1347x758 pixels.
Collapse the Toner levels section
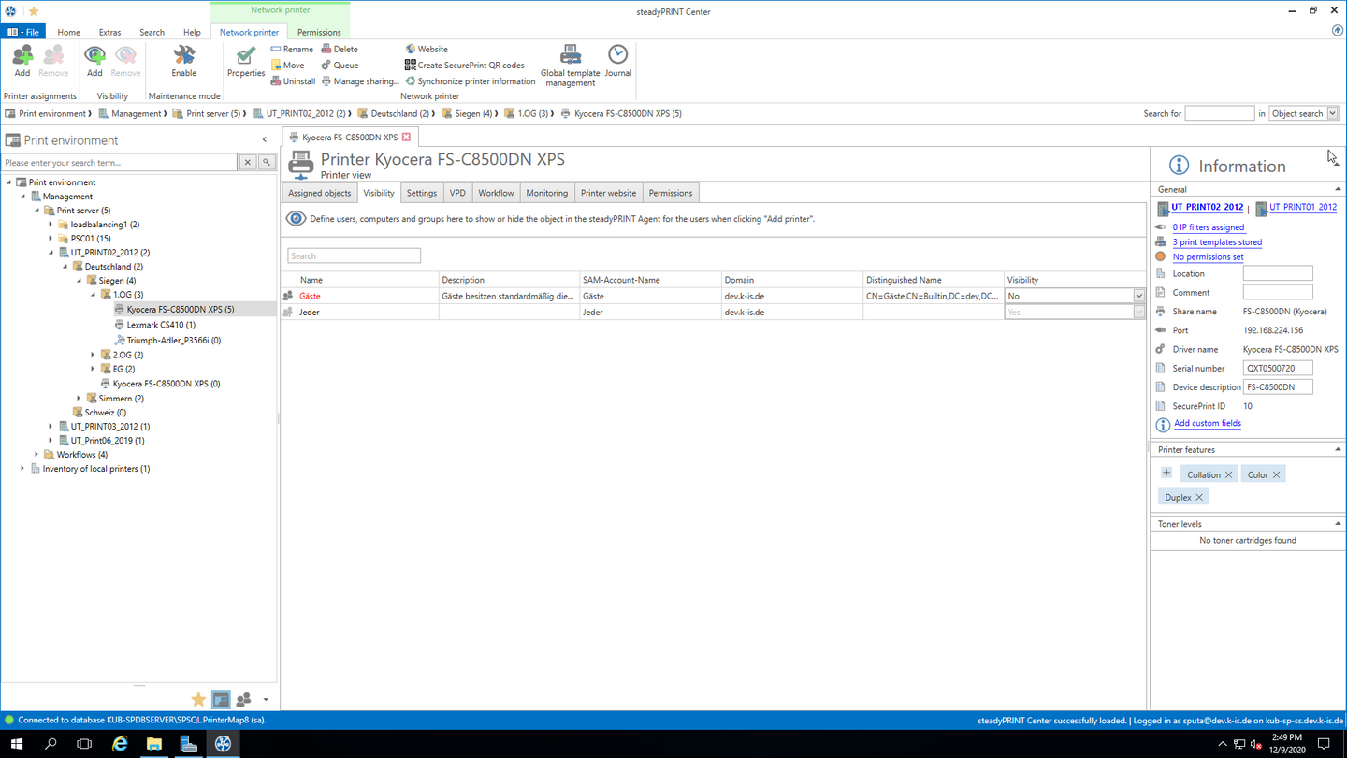[x=1338, y=524]
